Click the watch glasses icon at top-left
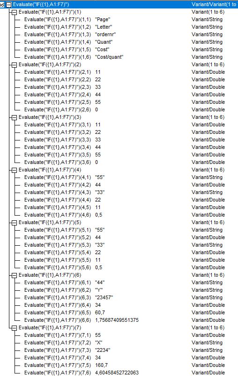Image resolution: width=238 pixels, height=381 pixels. [x=2, y=4]
